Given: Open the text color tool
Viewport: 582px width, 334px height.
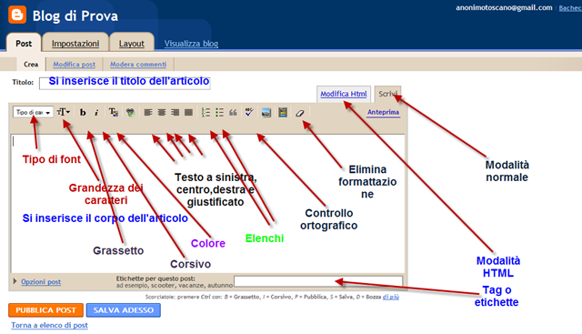Looking at the screenshot, I should coord(114,112).
